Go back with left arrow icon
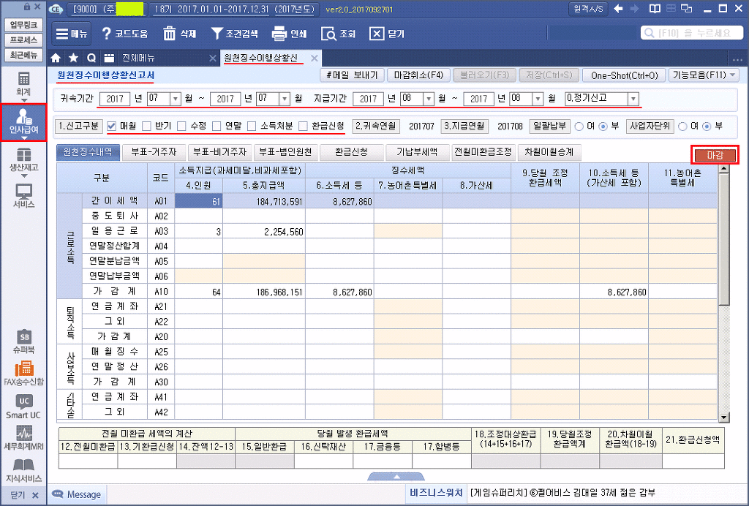 point(618,9)
